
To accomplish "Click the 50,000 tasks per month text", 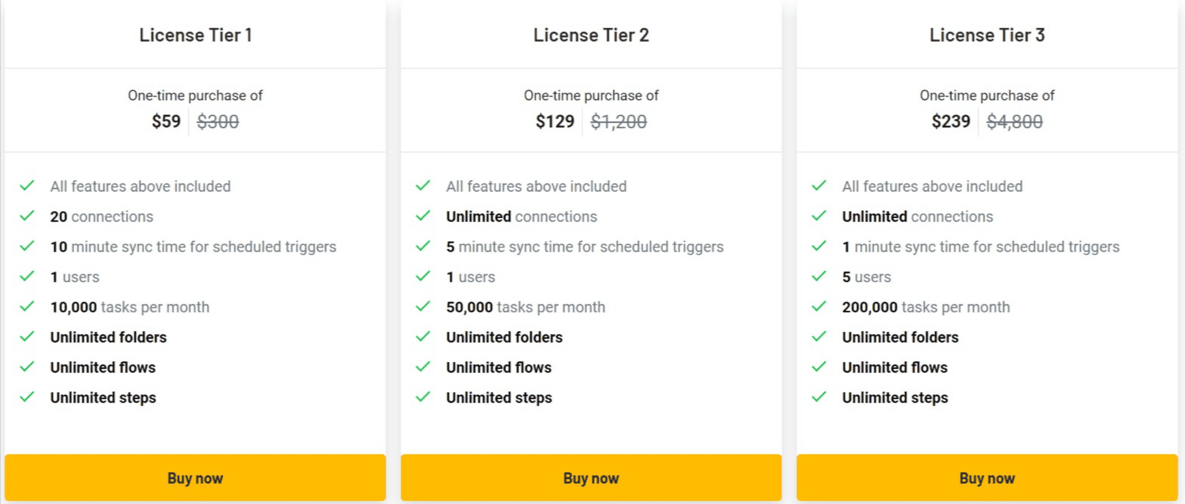I will pyautogui.click(x=525, y=307).
